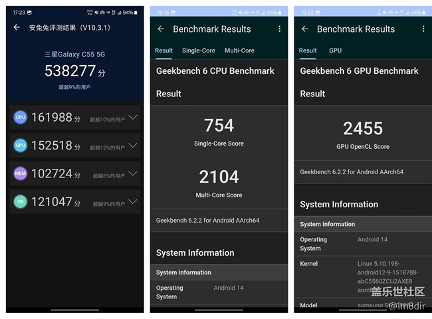
Task: Expand the MEM 102724 score details
Action: [133, 173]
